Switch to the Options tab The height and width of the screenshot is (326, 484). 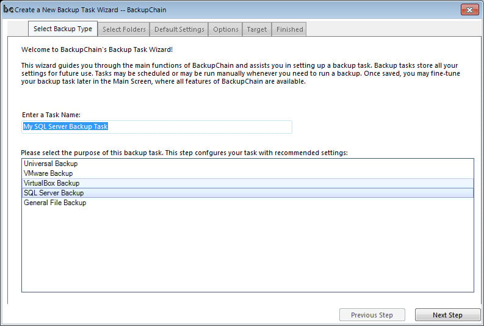(225, 29)
